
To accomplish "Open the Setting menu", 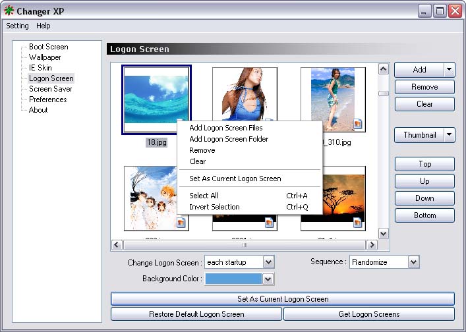I will click(x=18, y=26).
